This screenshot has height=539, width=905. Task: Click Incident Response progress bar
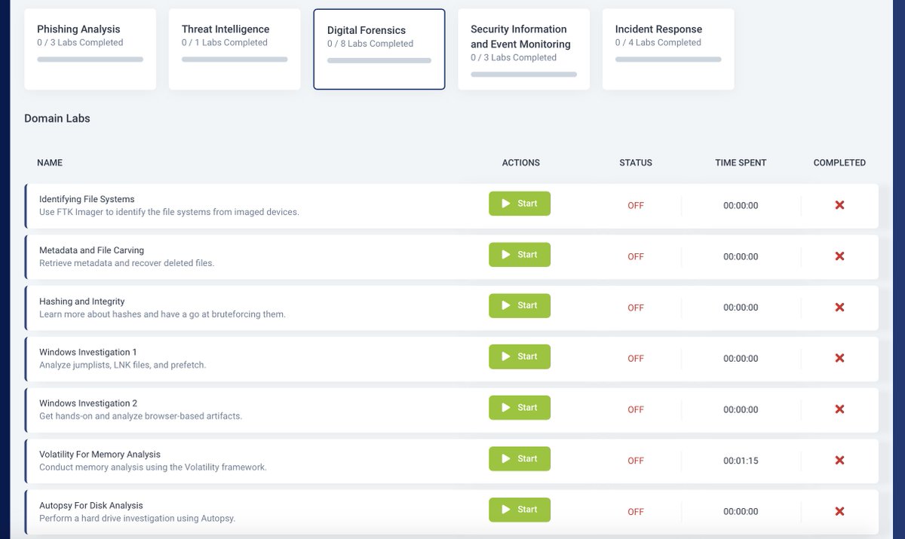(668, 59)
